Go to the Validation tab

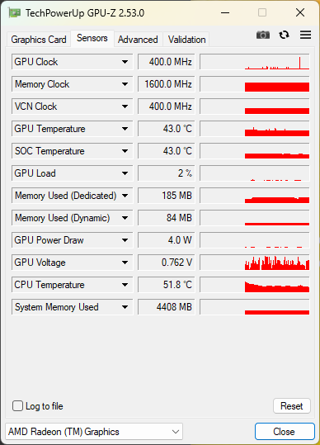186,40
